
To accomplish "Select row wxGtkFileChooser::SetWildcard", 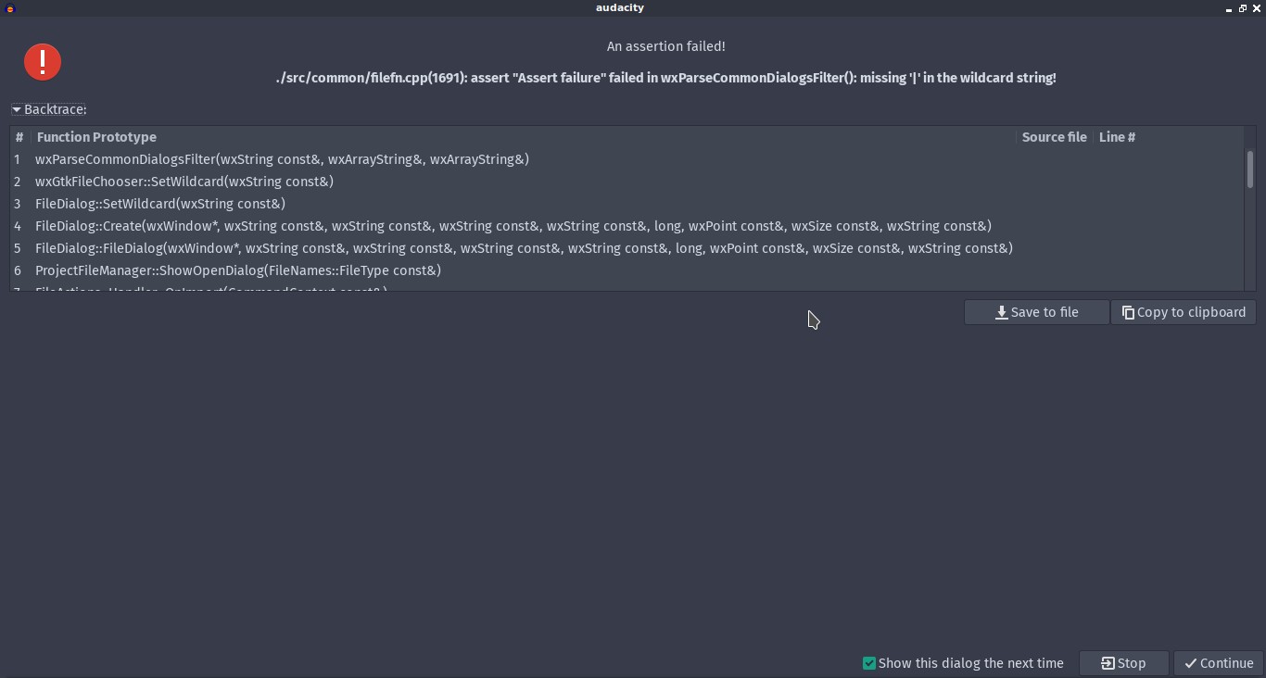I will (x=627, y=182).
